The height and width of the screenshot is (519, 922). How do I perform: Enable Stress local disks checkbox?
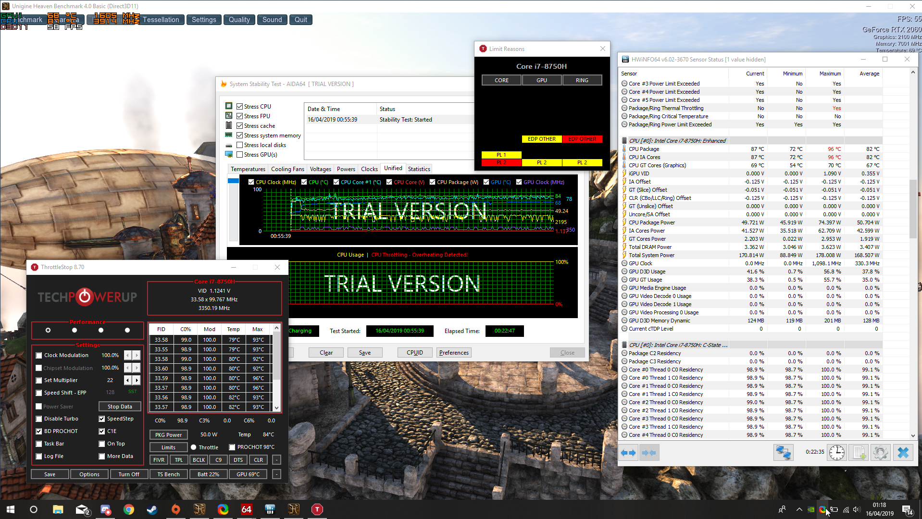pyautogui.click(x=239, y=145)
